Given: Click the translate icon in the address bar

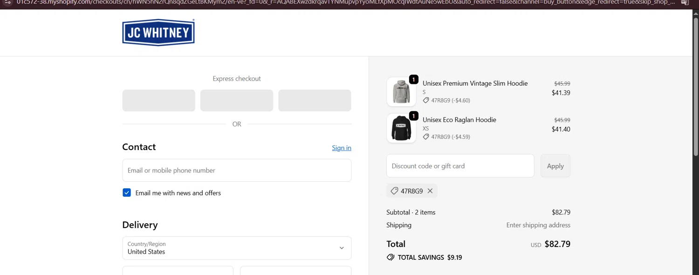Looking at the screenshot, I should 685,2.
